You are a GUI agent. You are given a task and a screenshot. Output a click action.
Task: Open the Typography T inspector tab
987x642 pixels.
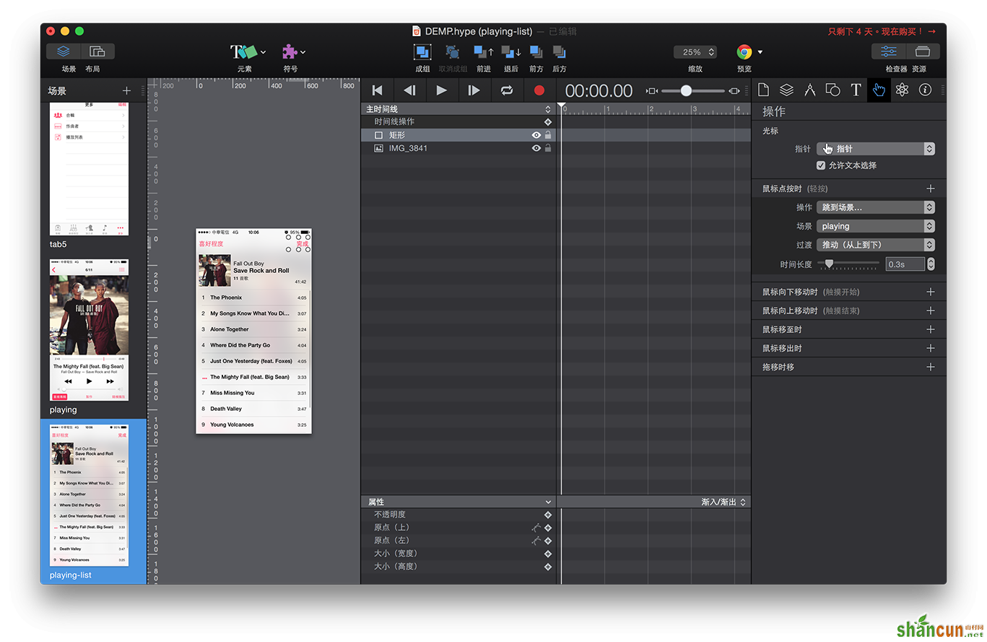pos(856,90)
